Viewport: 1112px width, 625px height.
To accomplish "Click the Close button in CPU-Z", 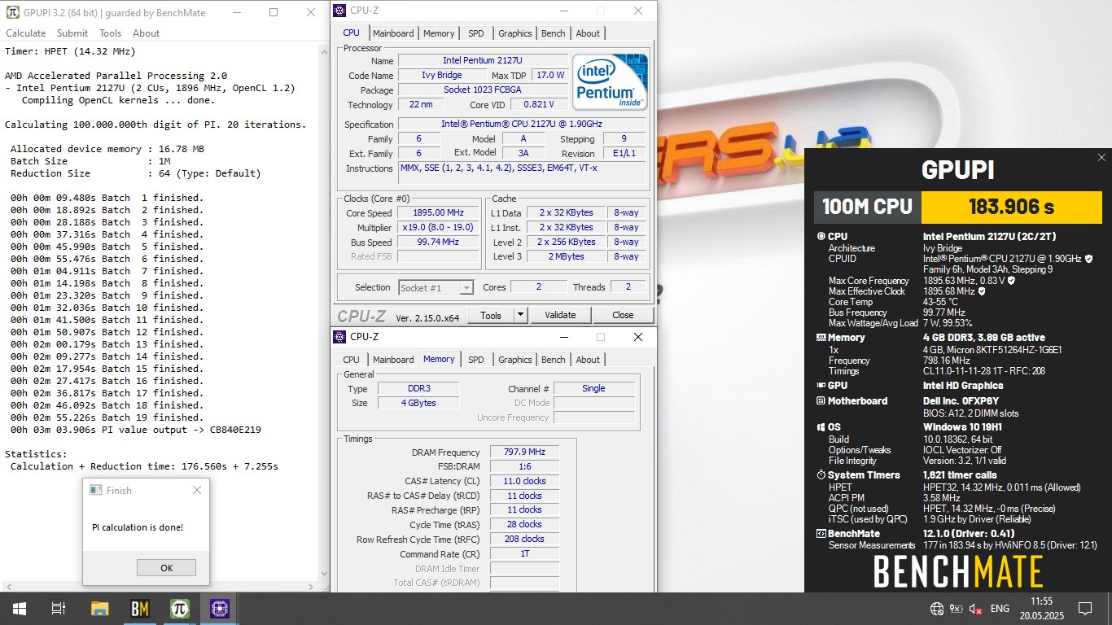I will (x=623, y=315).
